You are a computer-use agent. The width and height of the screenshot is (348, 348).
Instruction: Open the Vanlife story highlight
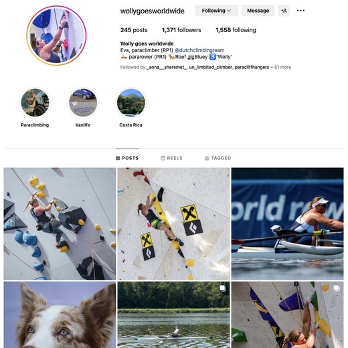[x=83, y=102]
